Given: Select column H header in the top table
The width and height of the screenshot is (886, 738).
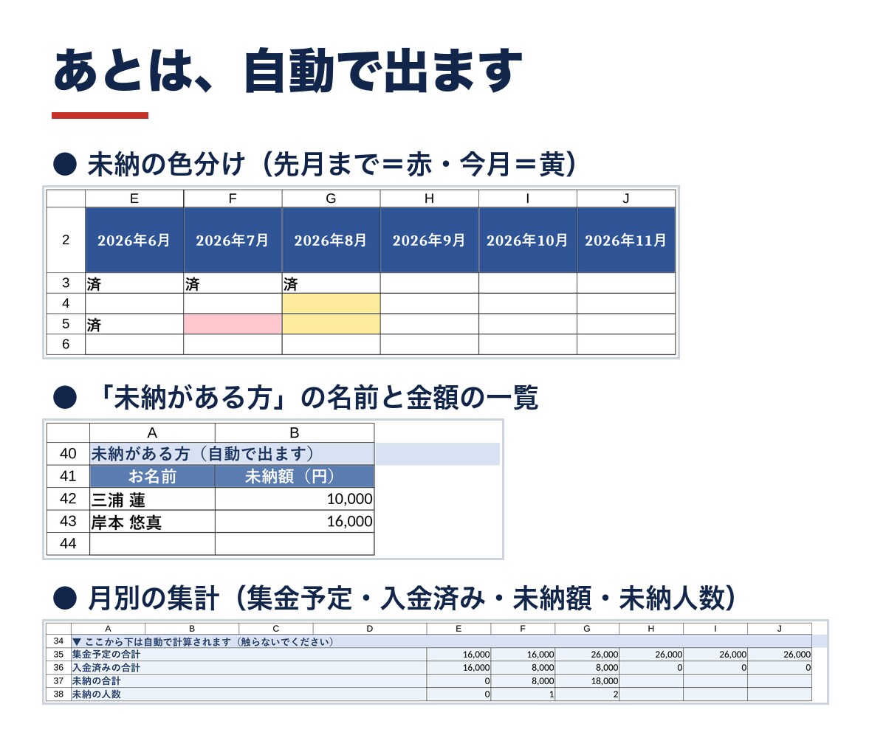Looking at the screenshot, I should (429, 199).
